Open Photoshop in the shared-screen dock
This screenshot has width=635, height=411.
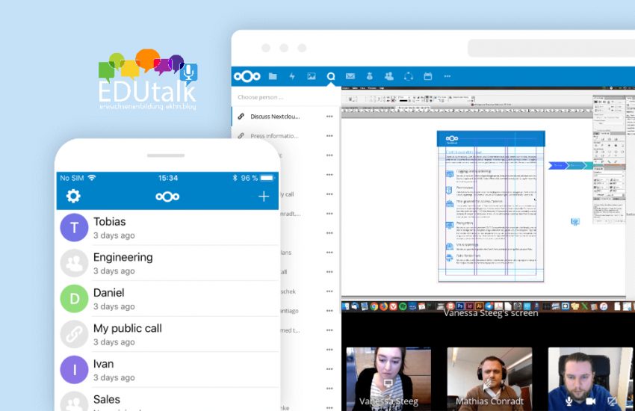click(460, 306)
